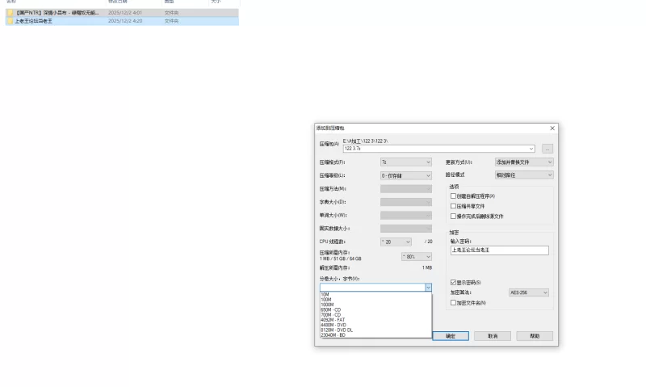The image size is (646, 387).
Task: Select the folder row dated 2025/12/2 4:01
Action: click(122, 13)
